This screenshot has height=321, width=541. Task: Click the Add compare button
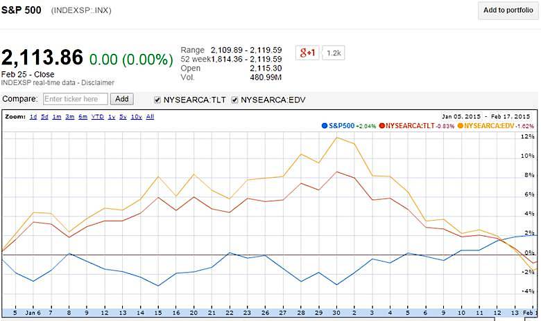point(122,99)
